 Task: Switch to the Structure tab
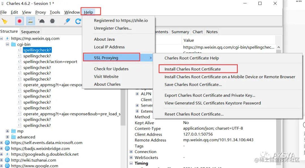tap(9, 31)
